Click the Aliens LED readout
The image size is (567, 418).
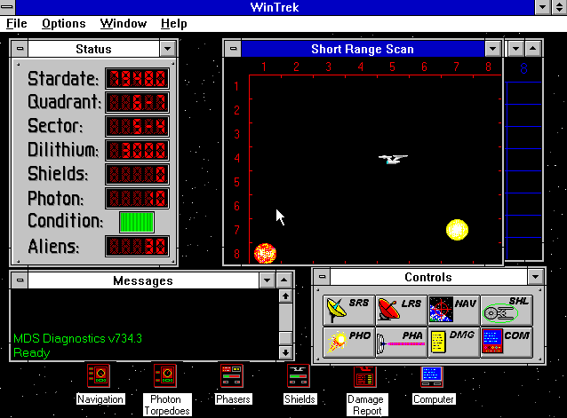click(137, 246)
